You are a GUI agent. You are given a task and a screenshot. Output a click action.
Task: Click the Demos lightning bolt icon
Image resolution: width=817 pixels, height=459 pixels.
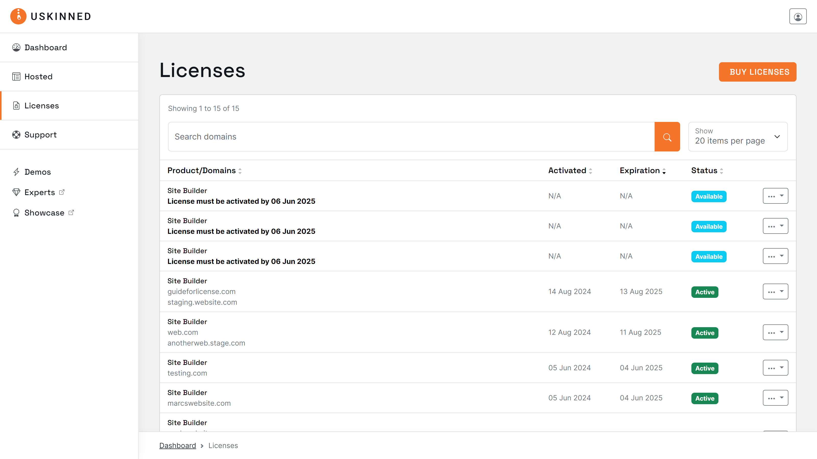point(17,172)
